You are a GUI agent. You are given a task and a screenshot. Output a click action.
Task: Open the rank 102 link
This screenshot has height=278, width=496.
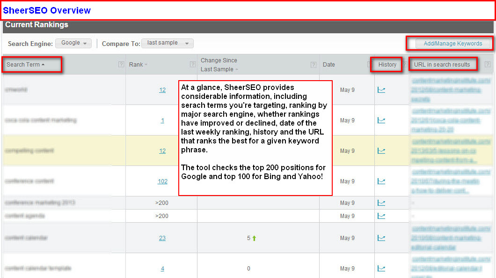tap(162, 181)
